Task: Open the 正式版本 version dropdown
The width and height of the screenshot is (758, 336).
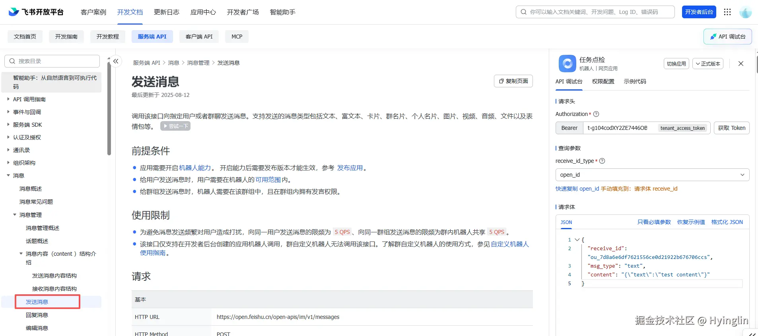Action: [708, 64]
